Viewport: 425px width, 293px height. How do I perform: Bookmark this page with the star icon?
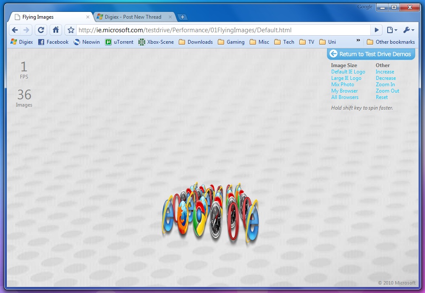(x=71, y=30)
